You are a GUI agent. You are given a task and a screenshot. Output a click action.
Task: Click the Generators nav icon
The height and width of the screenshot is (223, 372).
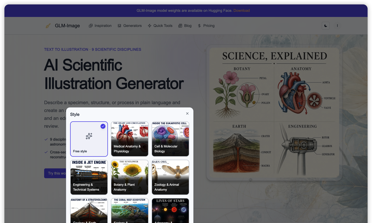pos(120,26)
